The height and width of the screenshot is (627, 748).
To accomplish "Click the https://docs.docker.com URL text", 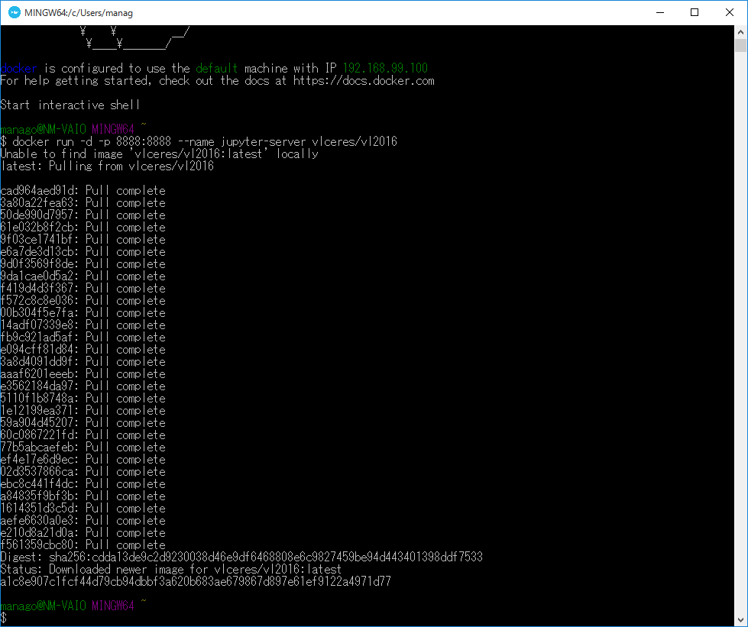I will point(364,81).
